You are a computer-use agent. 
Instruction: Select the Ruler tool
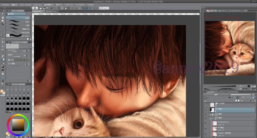click(3, 77)
